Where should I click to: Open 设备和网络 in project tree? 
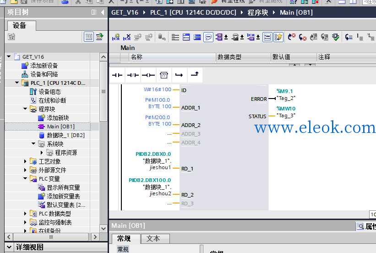pos(44,74)
